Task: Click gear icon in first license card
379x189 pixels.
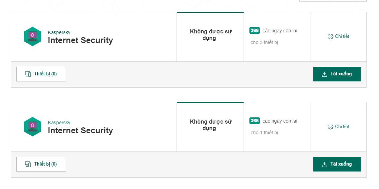Action: point(330,36)
